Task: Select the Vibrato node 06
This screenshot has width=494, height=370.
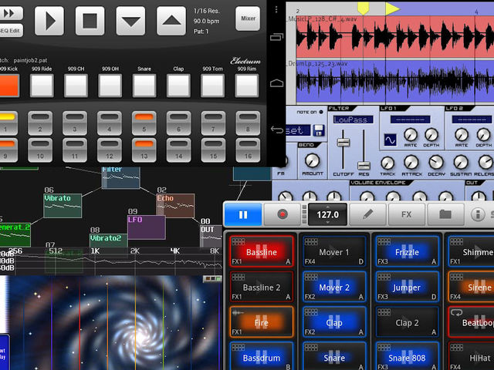Action: point(63,206)
